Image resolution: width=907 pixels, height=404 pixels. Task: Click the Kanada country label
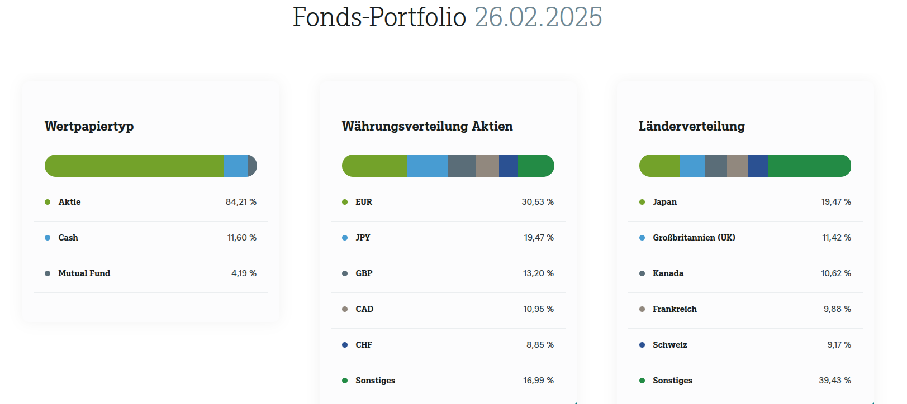point(668,273)
